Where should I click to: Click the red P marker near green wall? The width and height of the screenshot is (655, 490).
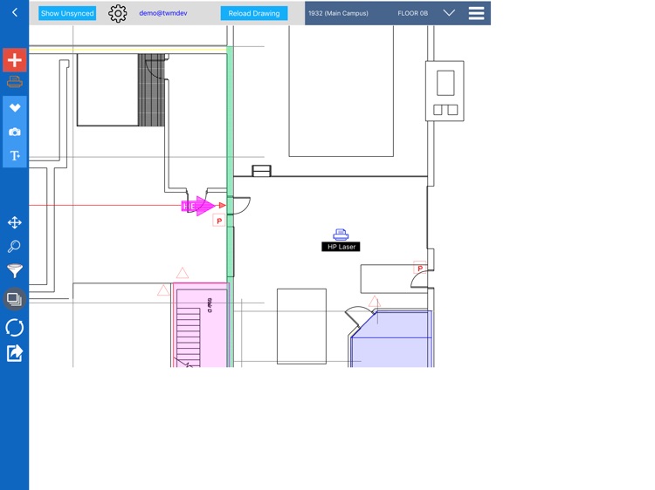pos(219,221)
